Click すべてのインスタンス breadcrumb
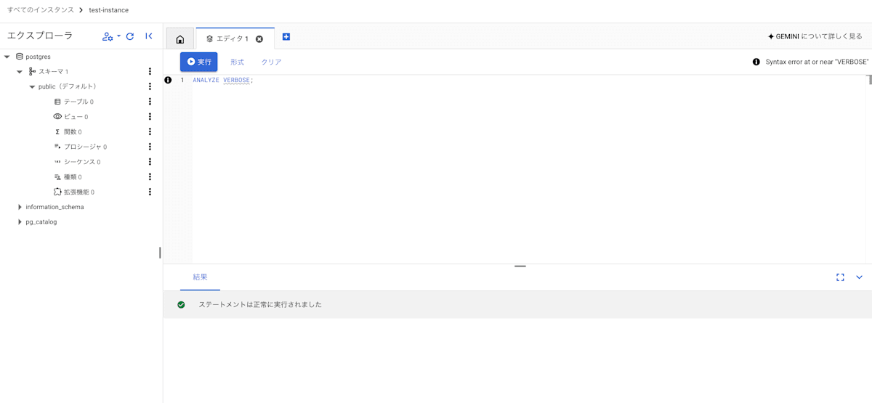Screen dimensions: 872x403 pos(41,10)
